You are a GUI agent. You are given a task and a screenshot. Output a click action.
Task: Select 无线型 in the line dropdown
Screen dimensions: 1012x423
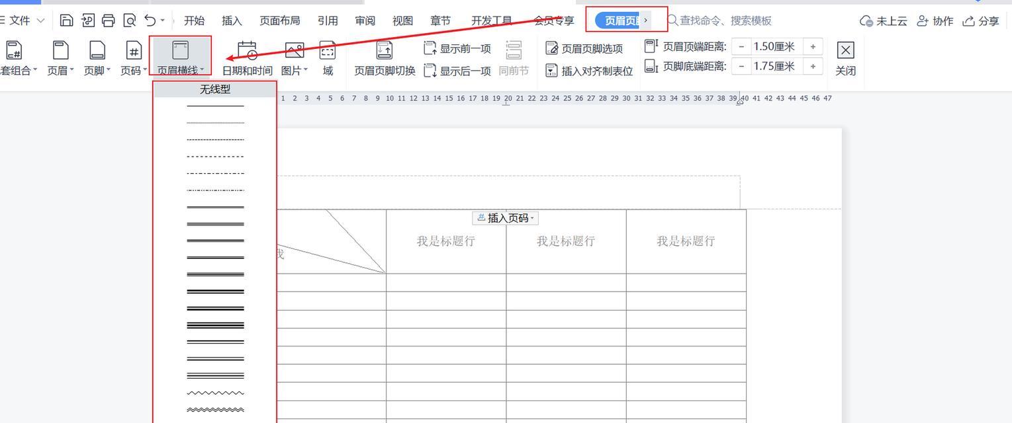[x=215, y=89]
